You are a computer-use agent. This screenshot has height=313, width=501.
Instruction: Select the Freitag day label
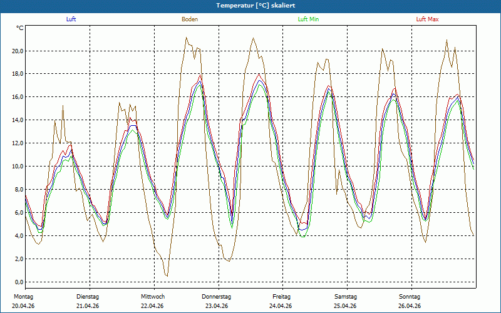[281, 297]
